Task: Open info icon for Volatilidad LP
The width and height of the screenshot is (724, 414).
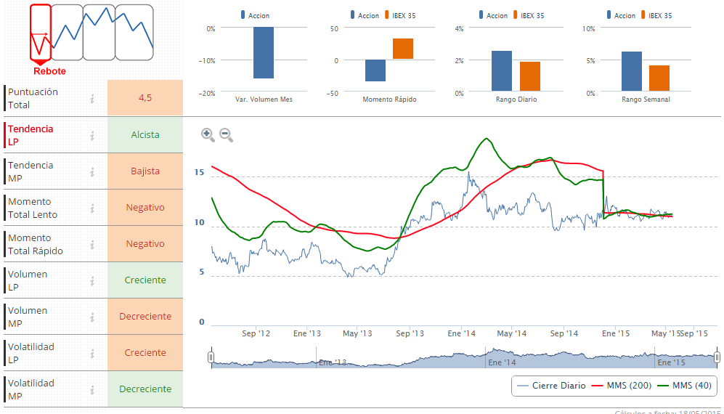Action: pos(92,353)
